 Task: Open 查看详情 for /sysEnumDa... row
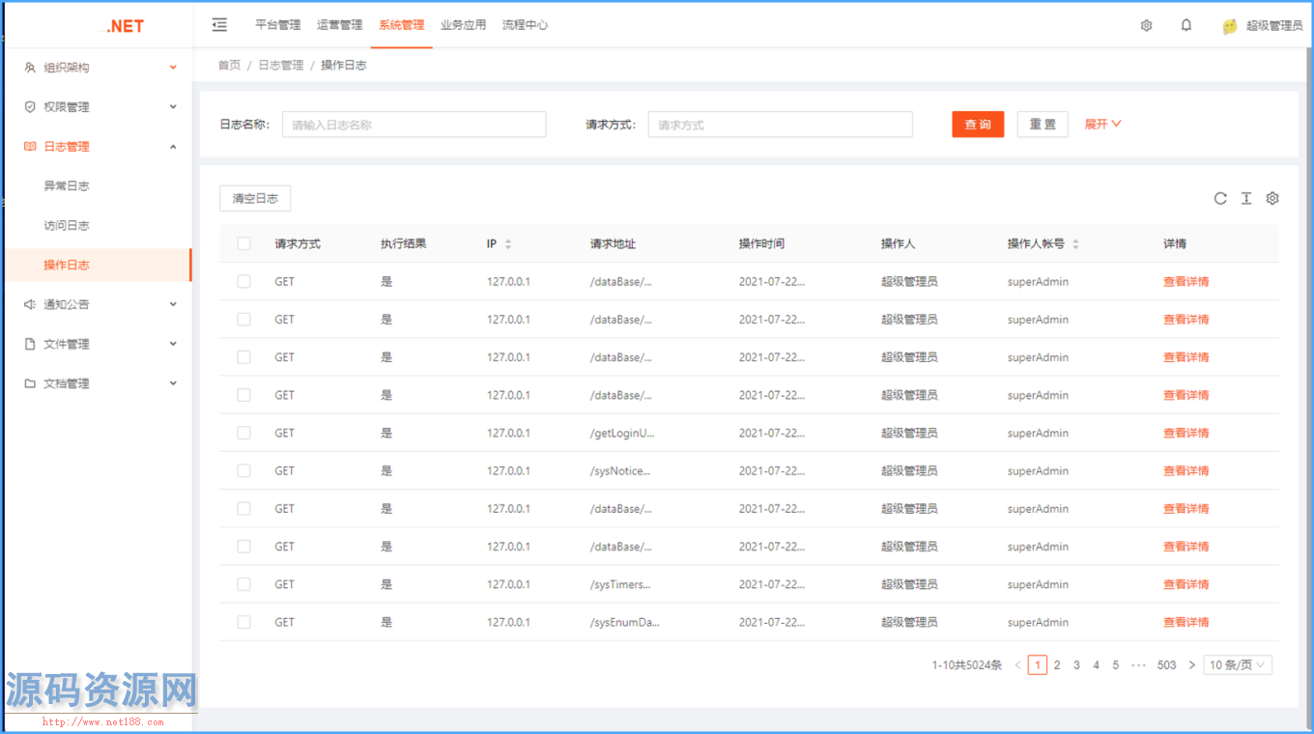click(x=1186, y=622)
